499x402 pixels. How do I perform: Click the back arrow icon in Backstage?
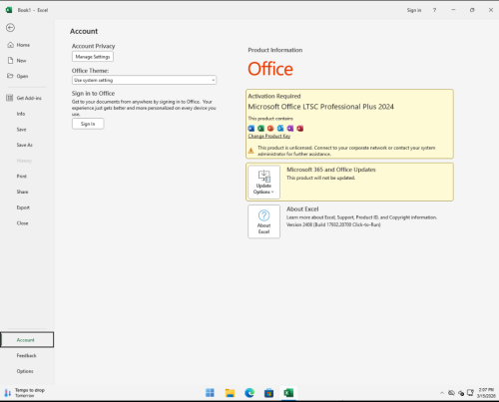click(x=10, y=28)
